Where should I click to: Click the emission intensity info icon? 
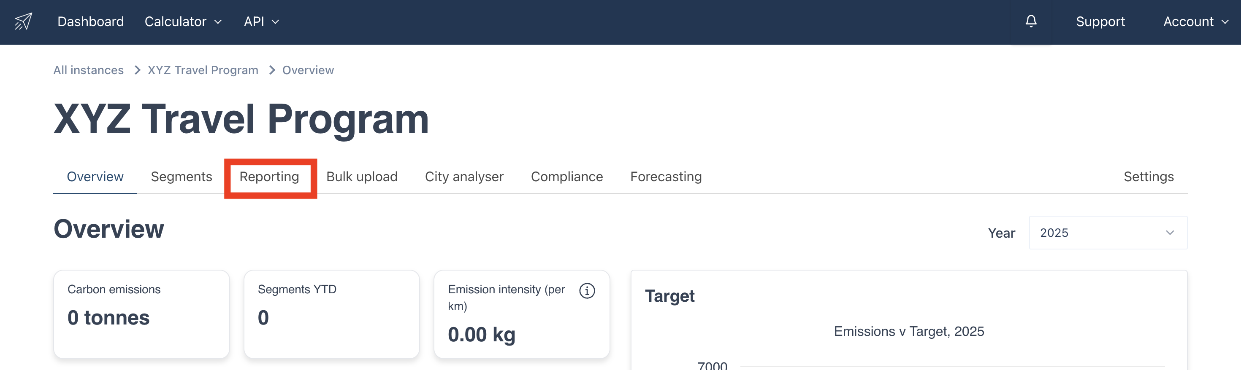coord(587,291)
